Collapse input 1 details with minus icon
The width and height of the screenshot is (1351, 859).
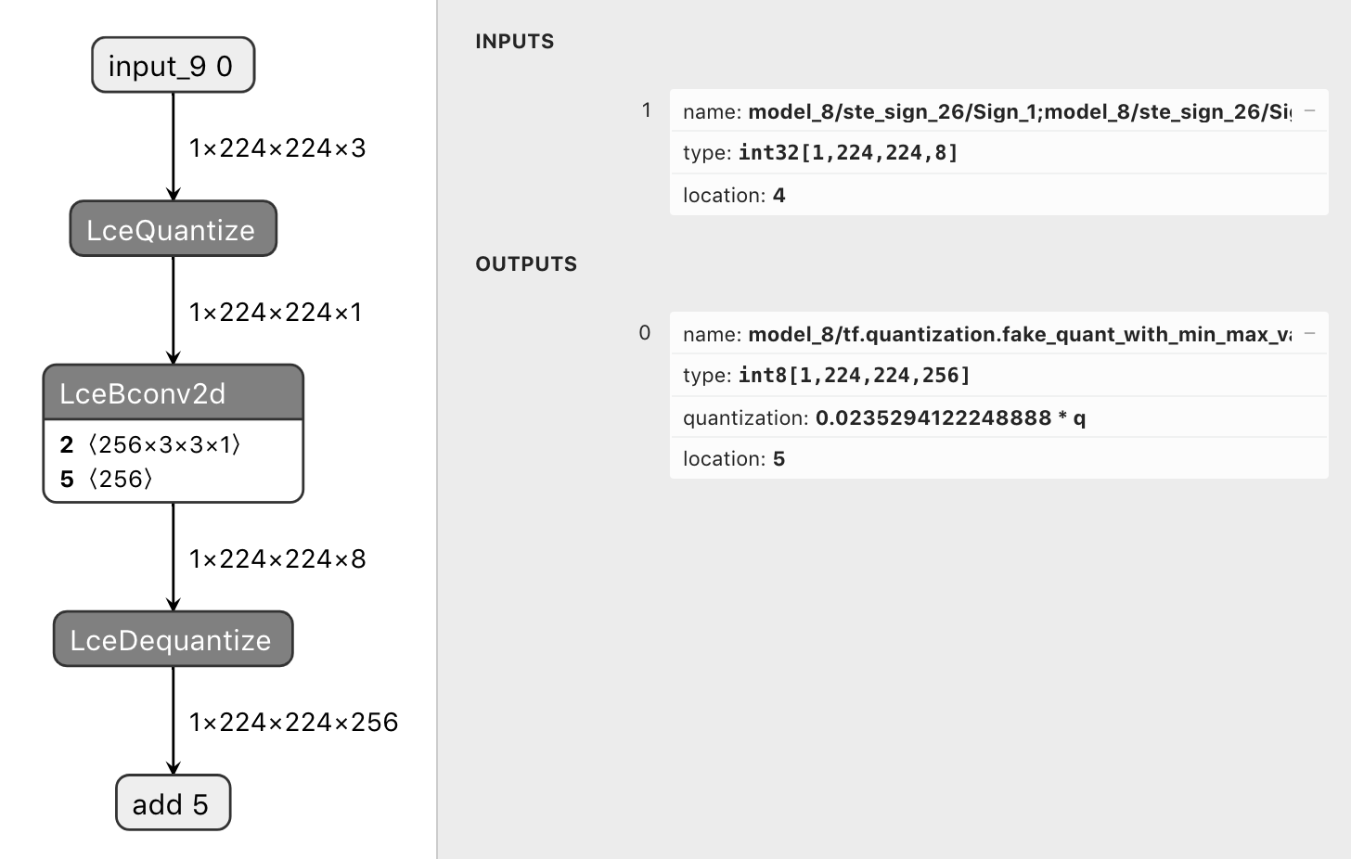coord(1310,110)
